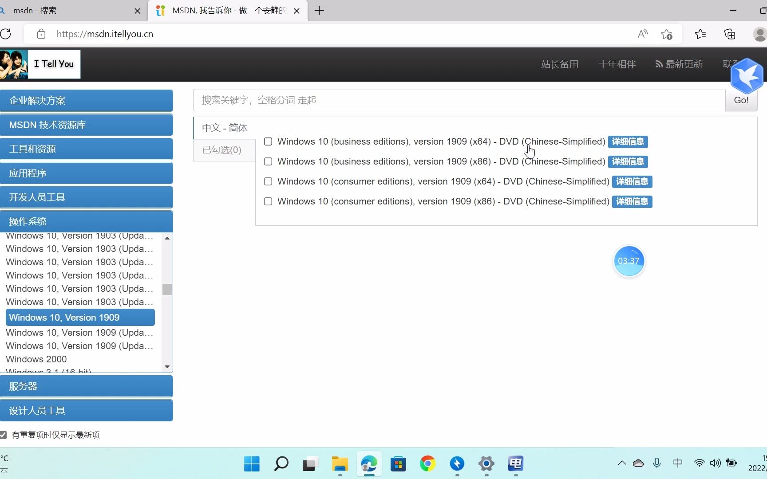The width and height of the screenshot is (767, 479).
Task: Click the OneDrive cloud tray icon
Action: coord(638,463)
